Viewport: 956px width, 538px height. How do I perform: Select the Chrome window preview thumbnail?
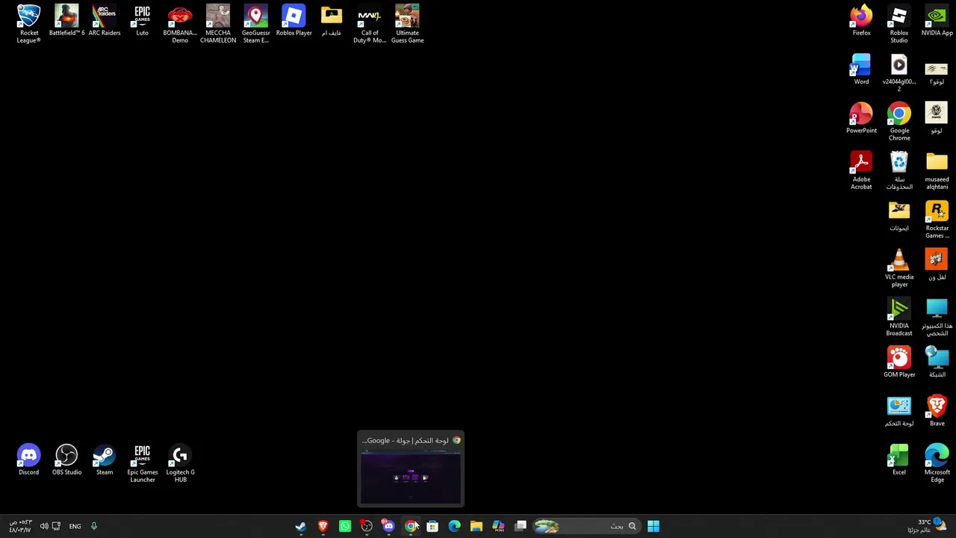(x=411, y=469)
